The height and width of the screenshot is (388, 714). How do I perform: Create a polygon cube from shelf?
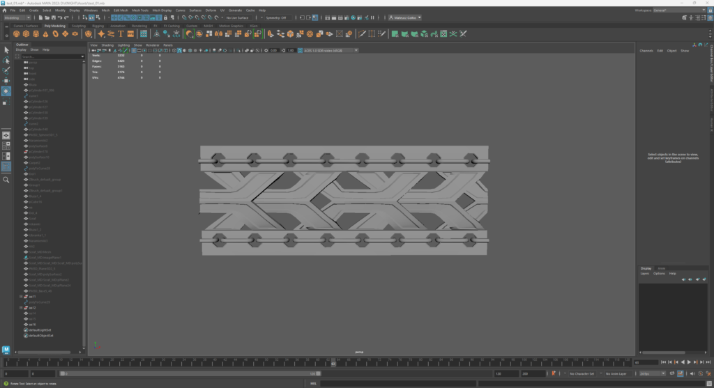click(26, 34)
